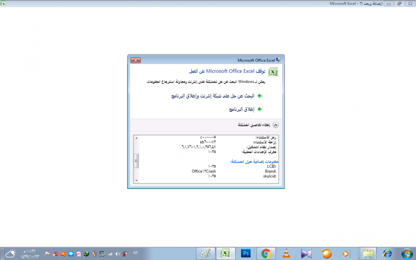The width and height of the screenshot is (416, 260).
Task: Click the orange Avast tray icon
Action: pyautogui.click(x=63, y=254)
